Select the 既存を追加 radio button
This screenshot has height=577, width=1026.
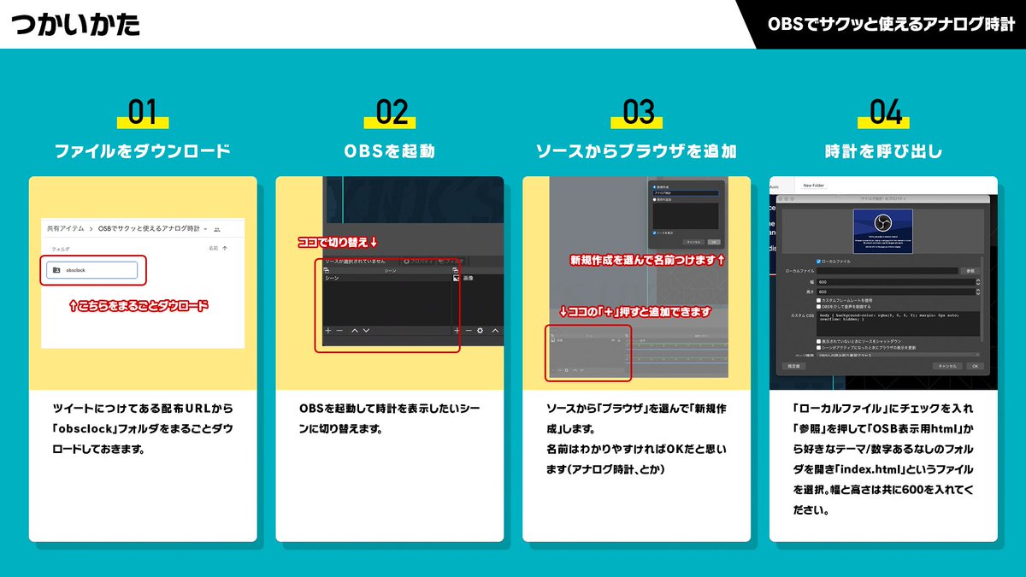pos(655,200)
